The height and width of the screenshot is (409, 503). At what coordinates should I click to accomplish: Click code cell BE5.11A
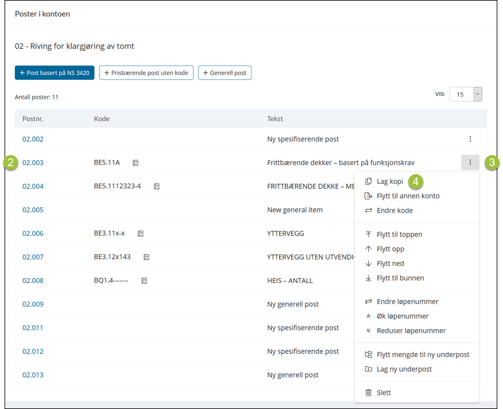tap(107, 163)
